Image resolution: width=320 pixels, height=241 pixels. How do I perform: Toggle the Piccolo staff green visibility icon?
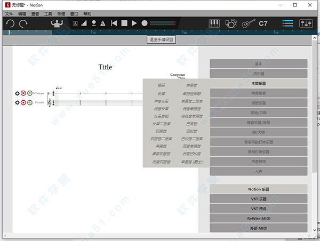coord(30,102)
